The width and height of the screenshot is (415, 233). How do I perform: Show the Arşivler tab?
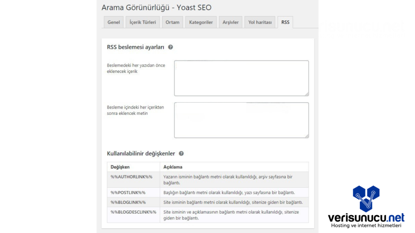231,23
